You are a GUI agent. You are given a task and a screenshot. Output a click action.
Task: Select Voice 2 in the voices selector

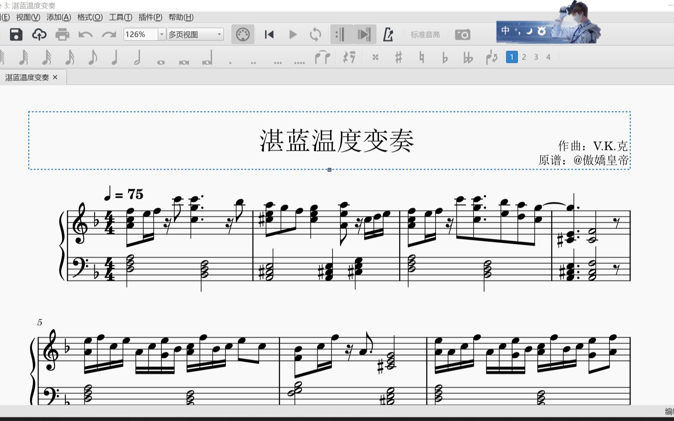click(x=524, y=57)
